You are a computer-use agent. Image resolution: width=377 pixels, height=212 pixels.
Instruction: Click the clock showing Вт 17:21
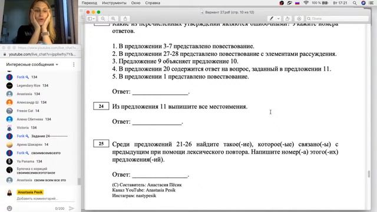[x=340, y=3]
